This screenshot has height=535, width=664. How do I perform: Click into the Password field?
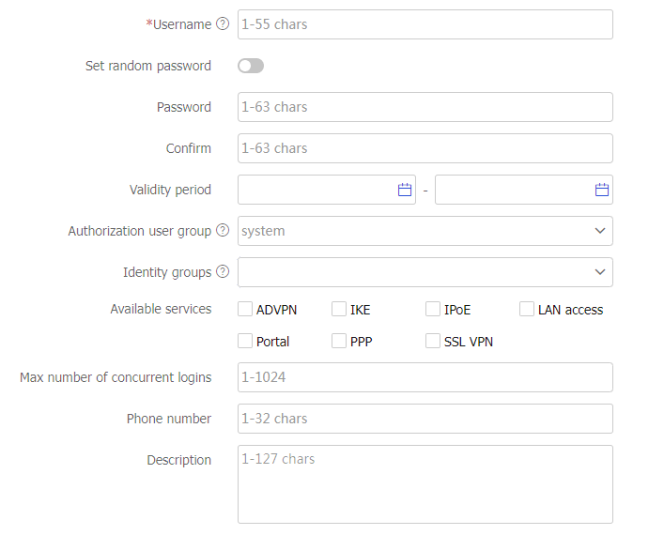[x=425, y=107]
